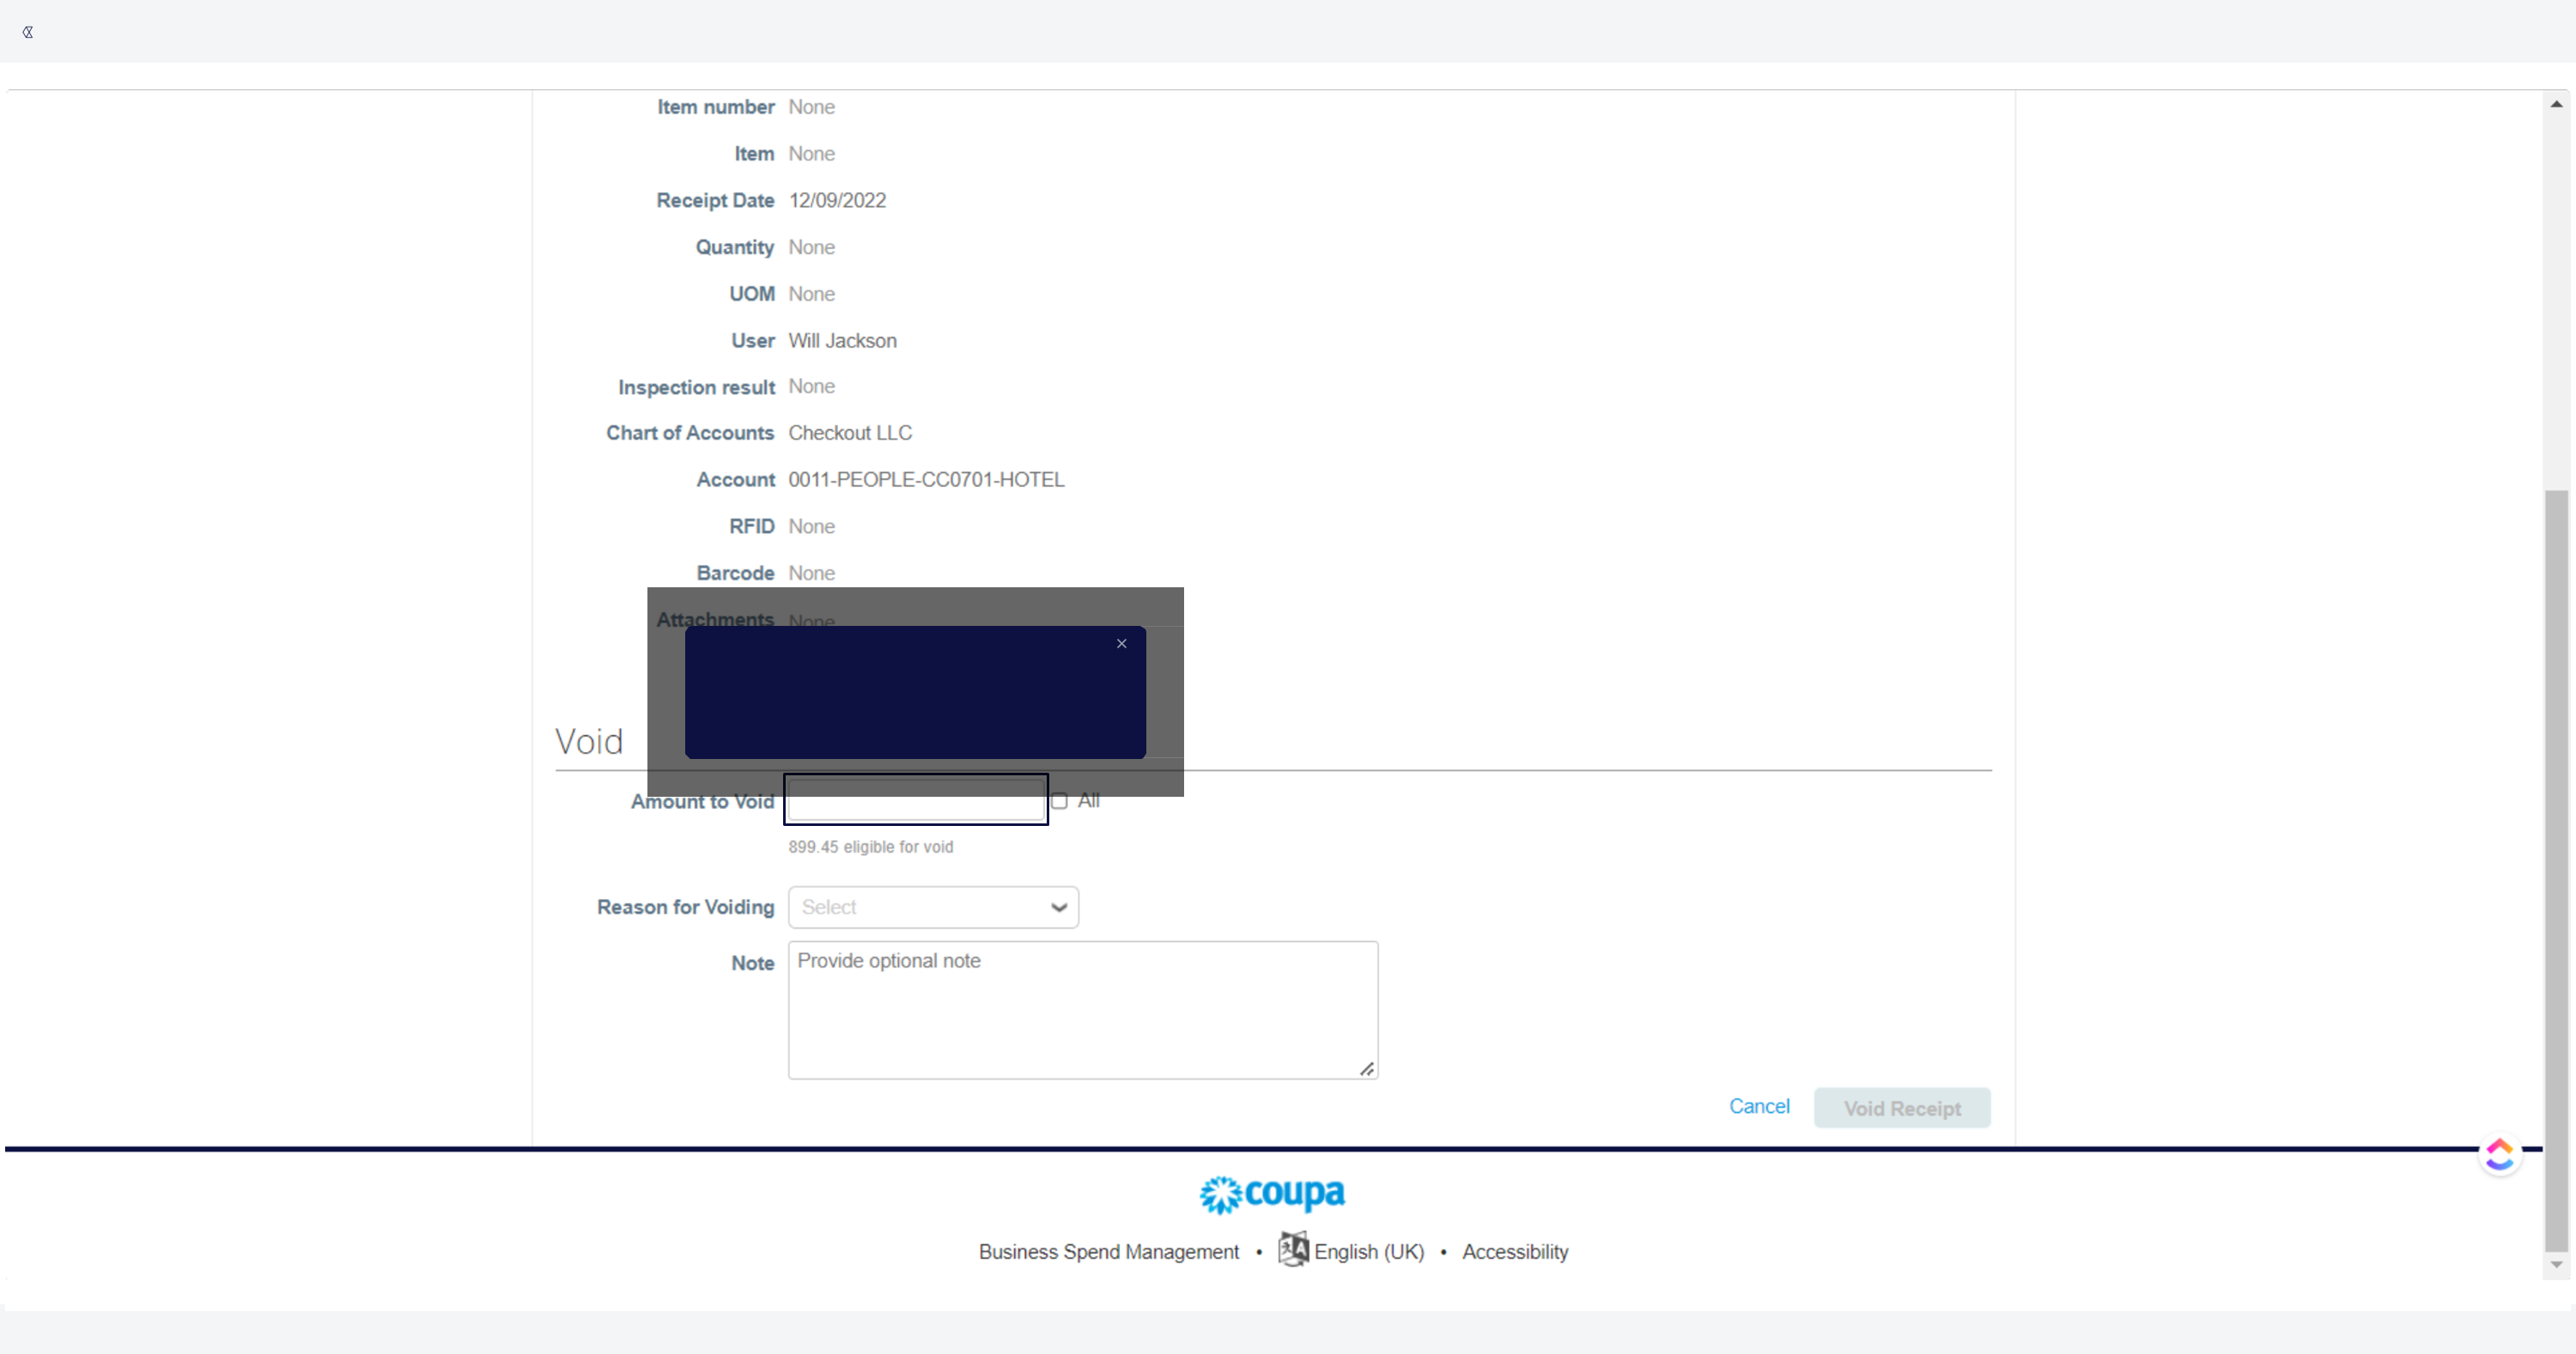Select the account code 0011-PEOPLE-CC0701-HOTEL
Image resolution: width=2576 pixels, height=1354 pixels.
[926, 480]
